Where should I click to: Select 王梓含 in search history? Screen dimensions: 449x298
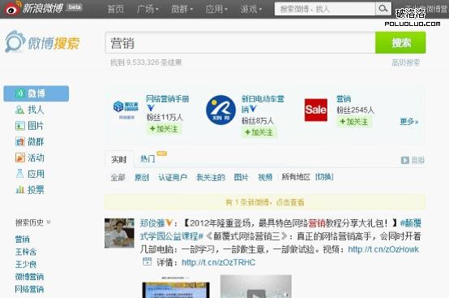pos(26,252)
